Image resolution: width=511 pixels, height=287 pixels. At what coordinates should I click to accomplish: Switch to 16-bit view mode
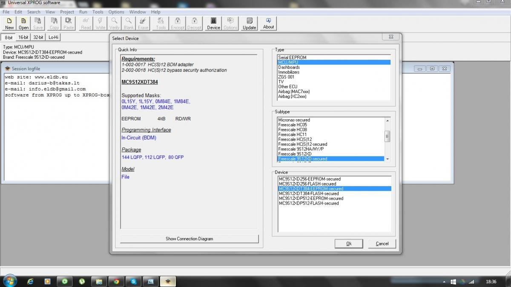pyautogui.click(x=23, y=37)
